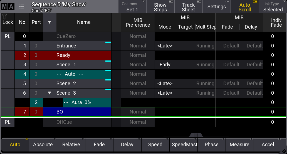Switch to the Phase layer tab
Screen dimensions: 287x154
tap(211, 145)
